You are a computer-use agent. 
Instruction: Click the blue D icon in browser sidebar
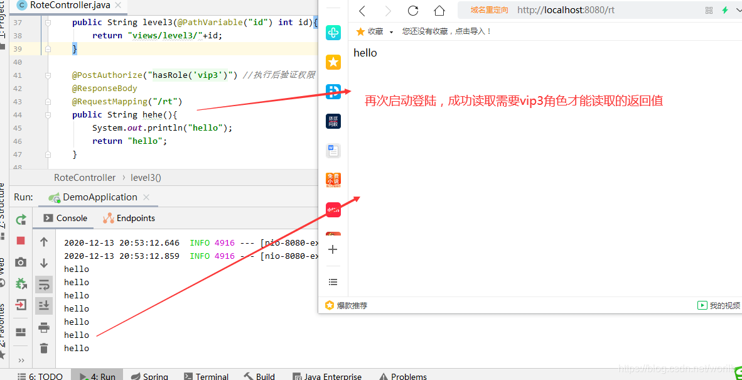(x=333, y=91)
